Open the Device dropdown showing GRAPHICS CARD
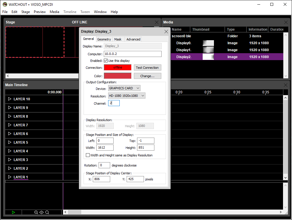This screenshot has width=292, height=220. [124, 88]
